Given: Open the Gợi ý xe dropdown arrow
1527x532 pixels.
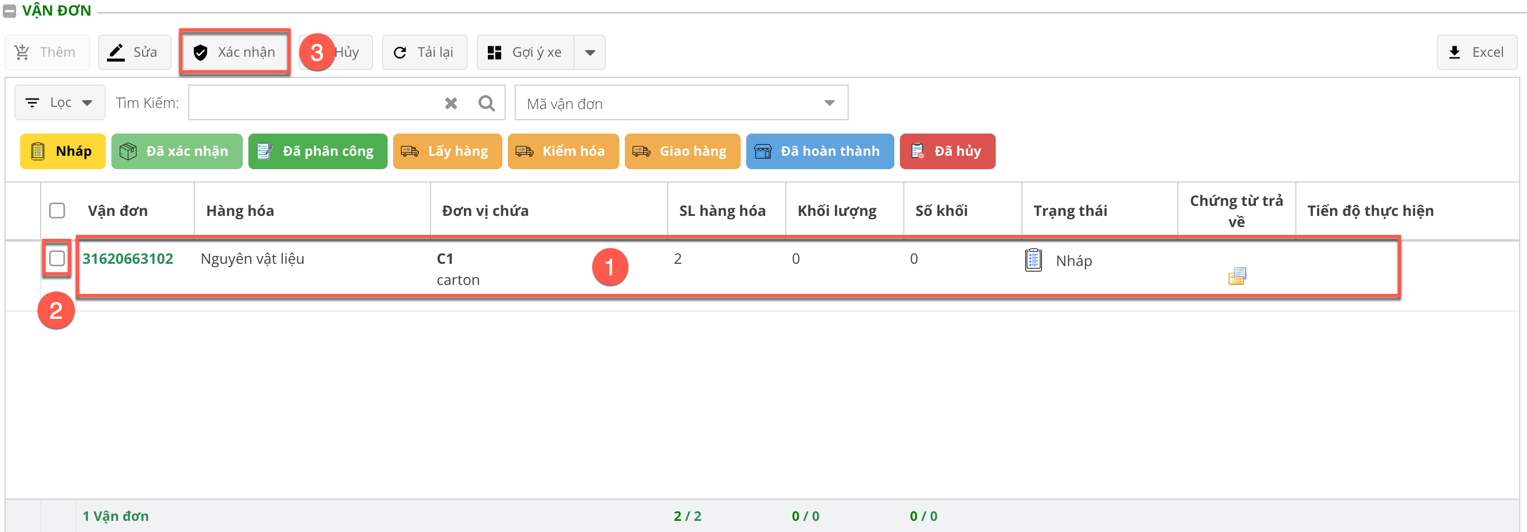Looking at the screenshot, I should (590, 52).
